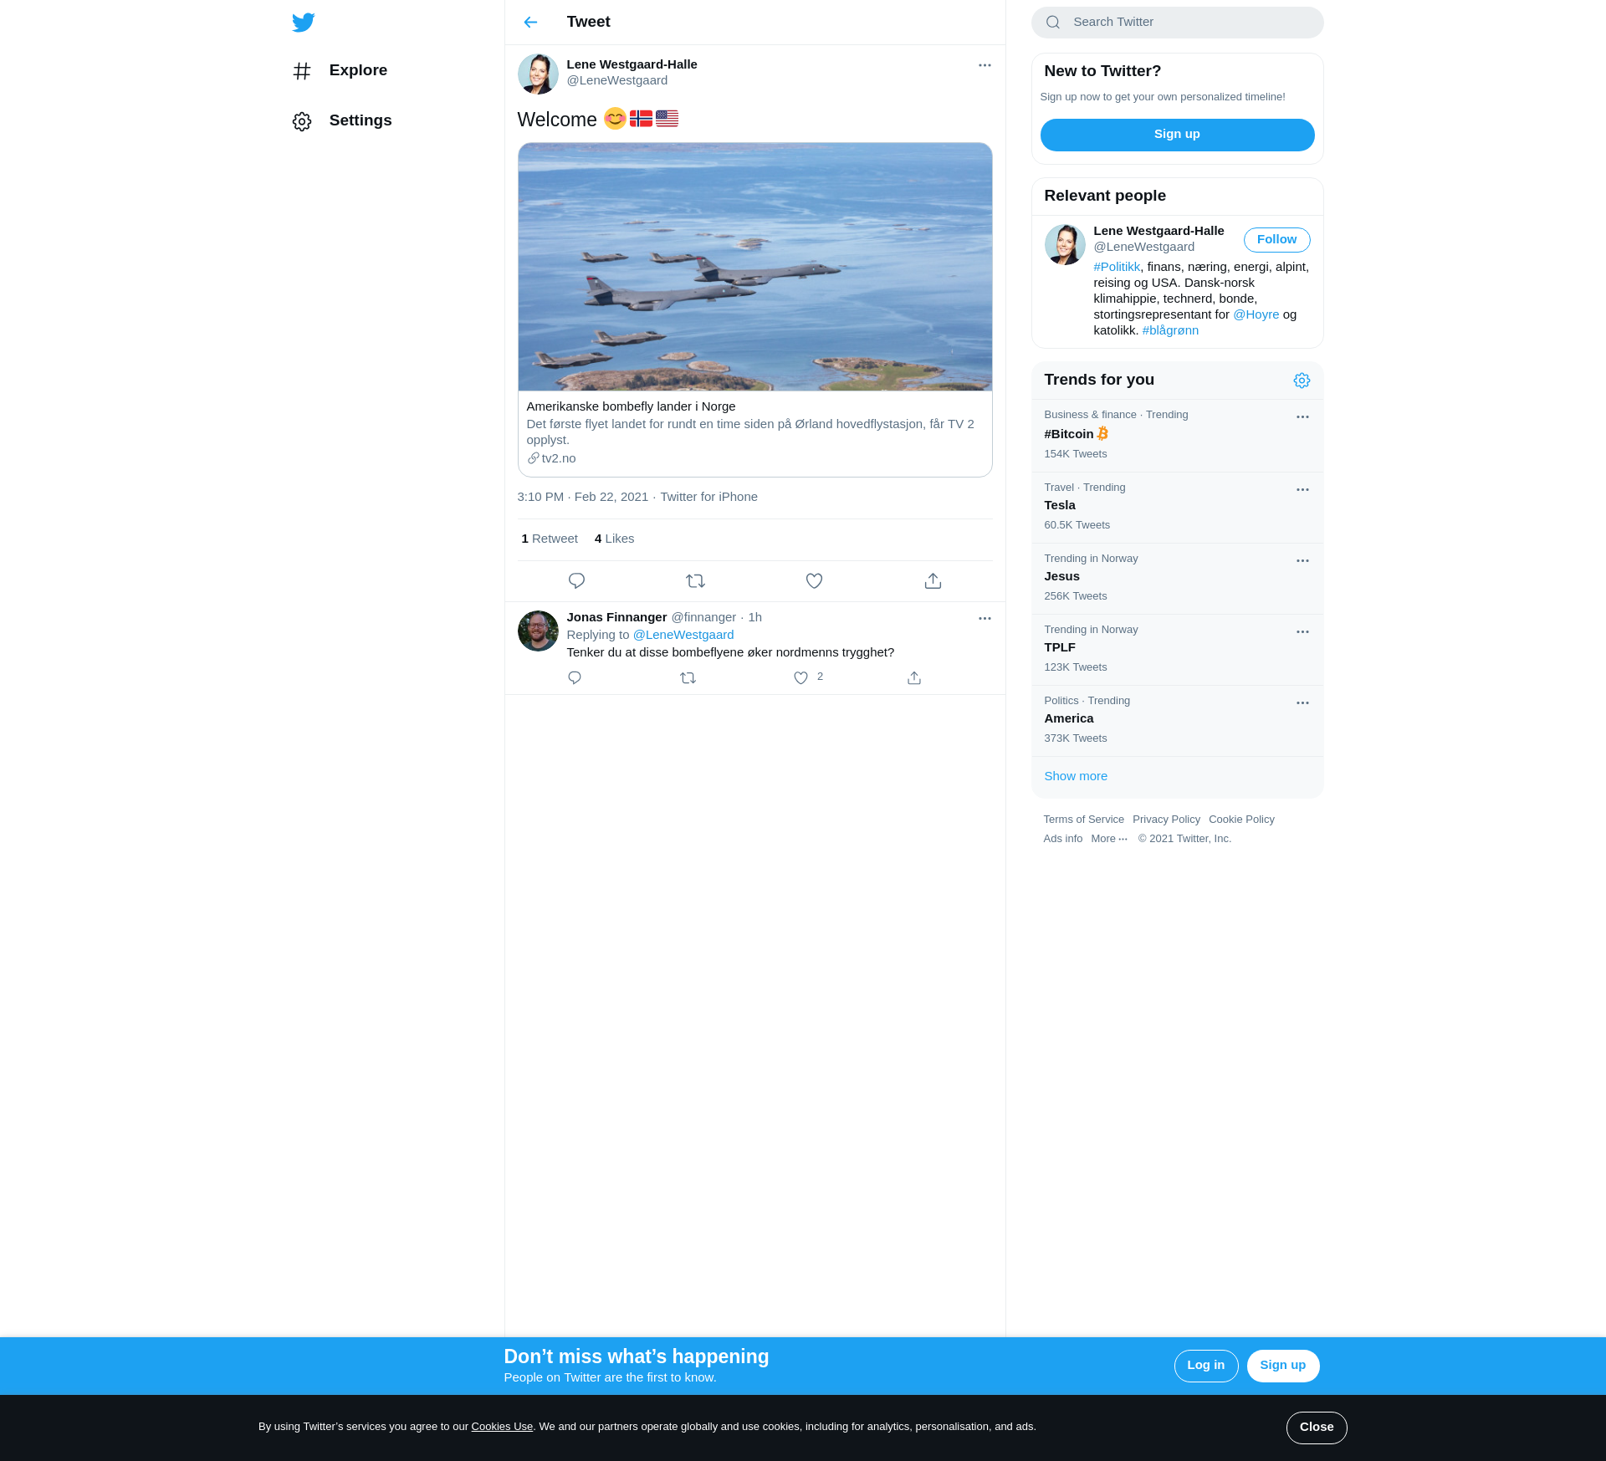1606x1461 pixels.
Task: View the 4 Likes list
Action: click(614, 539)
